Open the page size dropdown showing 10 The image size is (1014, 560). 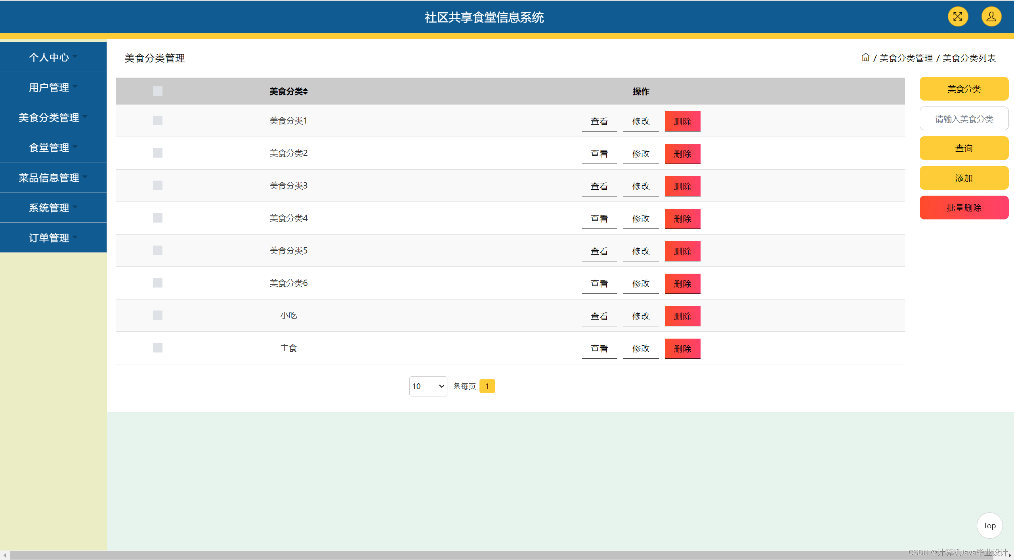[428, 386]
